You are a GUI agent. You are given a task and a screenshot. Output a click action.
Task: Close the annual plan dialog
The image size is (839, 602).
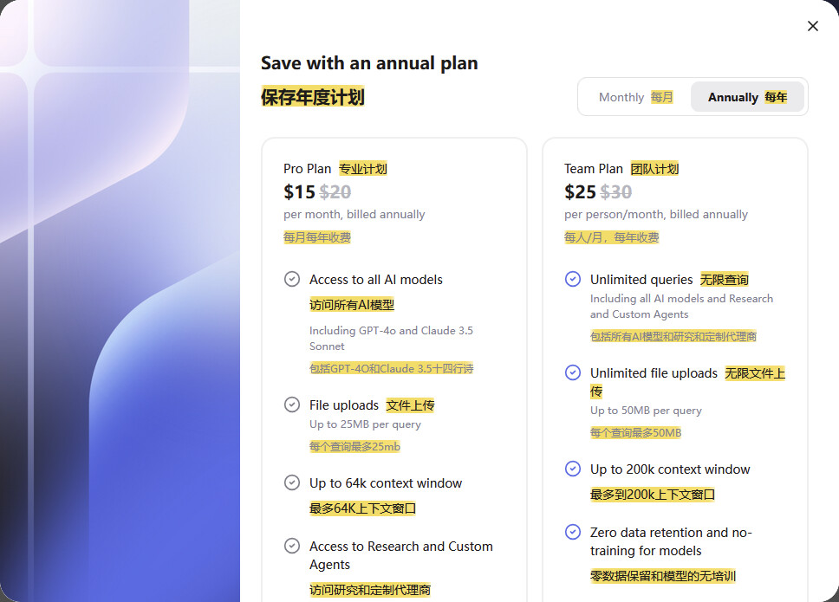coord(812,26)
